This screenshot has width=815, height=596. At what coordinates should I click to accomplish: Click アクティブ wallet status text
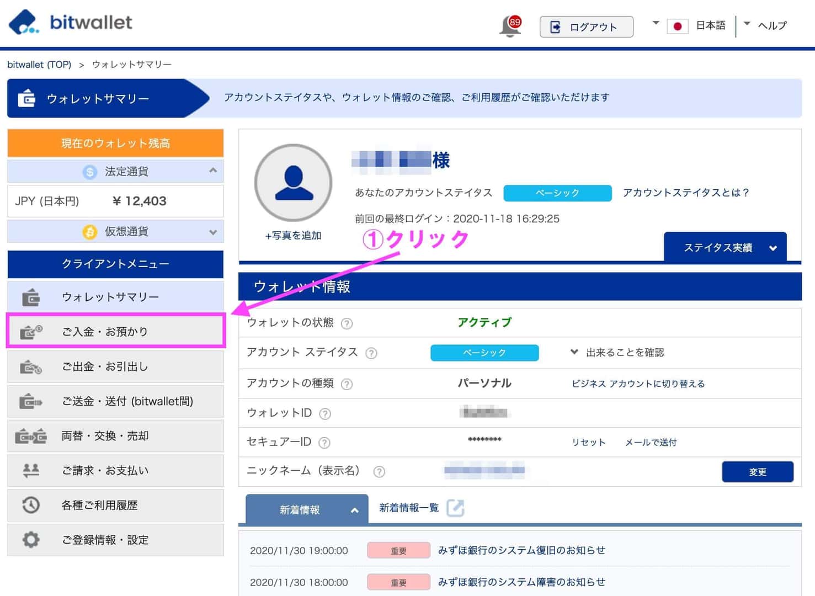484,322
